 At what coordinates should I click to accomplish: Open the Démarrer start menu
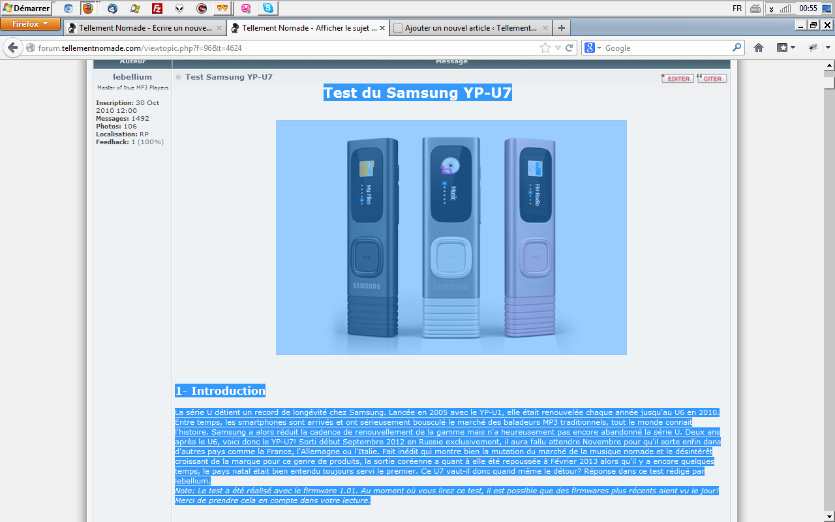(27, 8)
